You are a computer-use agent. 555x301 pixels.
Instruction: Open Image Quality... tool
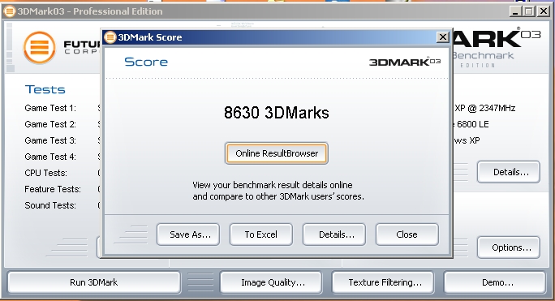pyautogui.click(x=271, y=282)
